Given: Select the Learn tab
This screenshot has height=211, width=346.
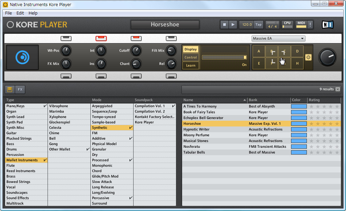Looking at the screenshot, I should (x=191, y=66).
